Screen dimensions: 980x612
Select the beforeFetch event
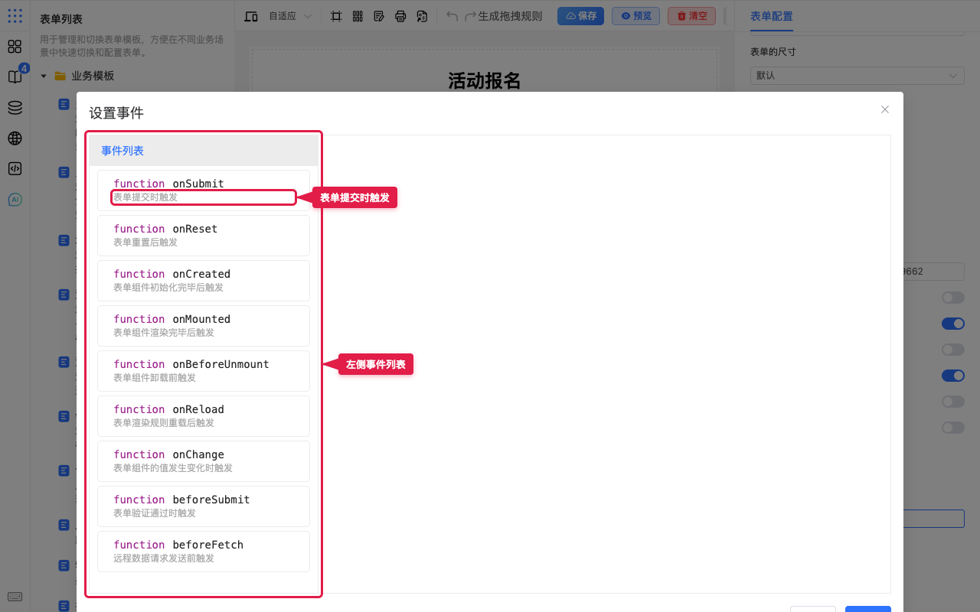204,552
